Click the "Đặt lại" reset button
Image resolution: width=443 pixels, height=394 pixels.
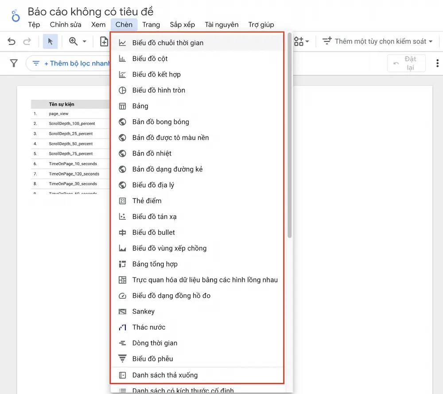click(406, 63)
